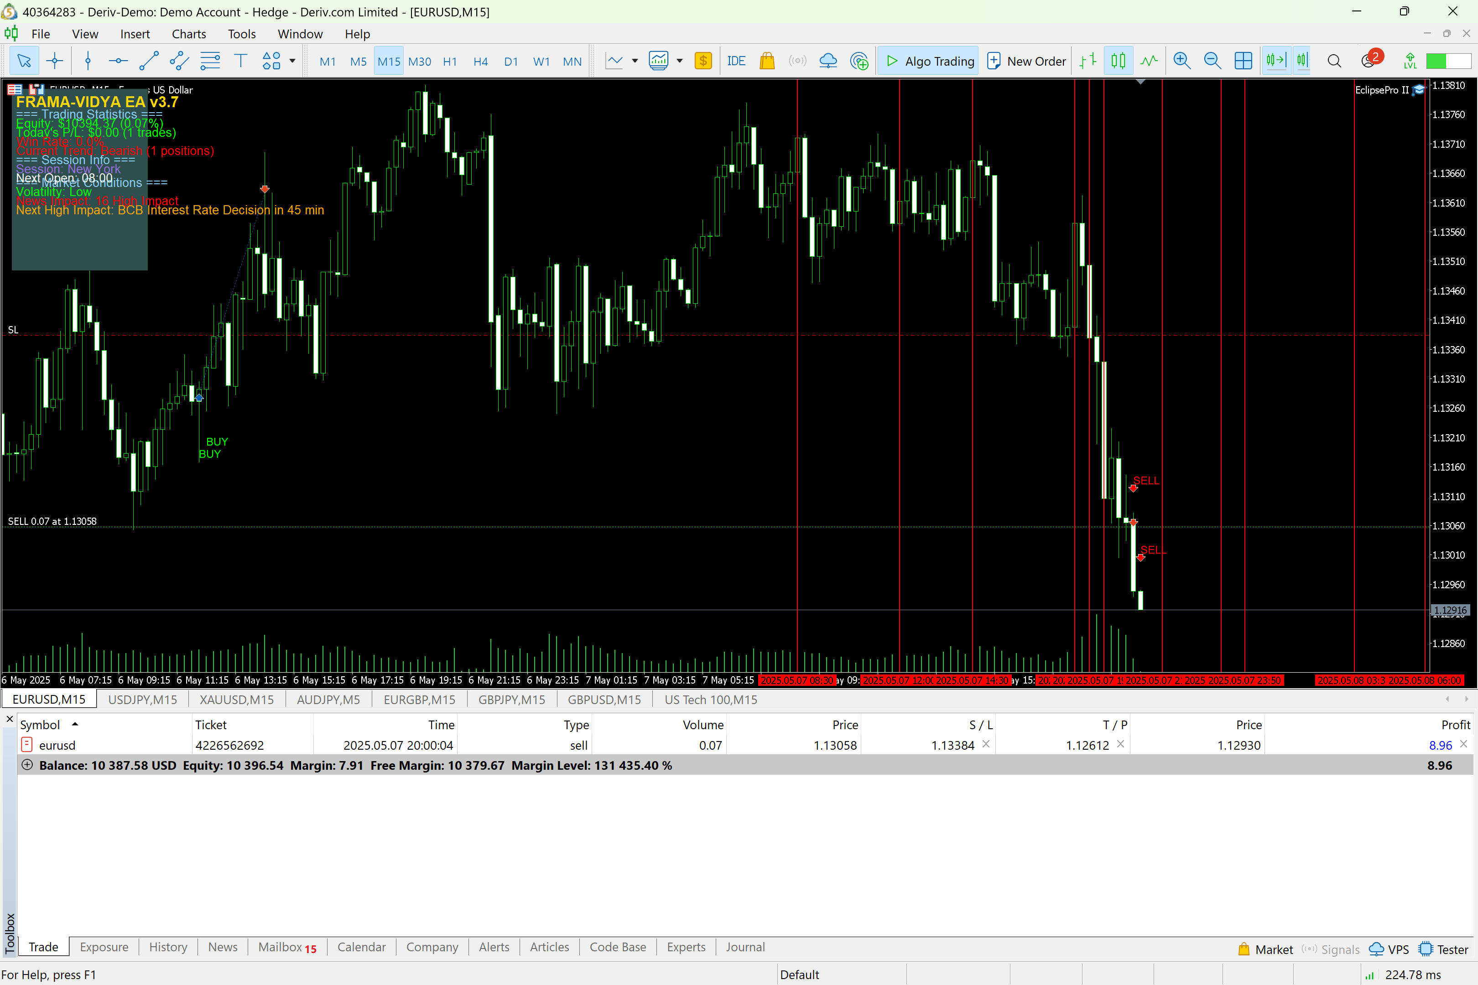Select the Fibonacci retracement tool
This screenshot has height=985, width=1478.
coord(210,61)
